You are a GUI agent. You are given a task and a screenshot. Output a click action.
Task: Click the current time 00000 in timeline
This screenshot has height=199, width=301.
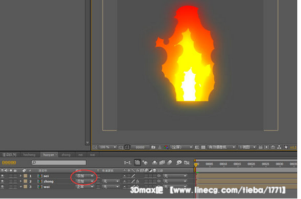pyautogui.click(x=9, y=162)
